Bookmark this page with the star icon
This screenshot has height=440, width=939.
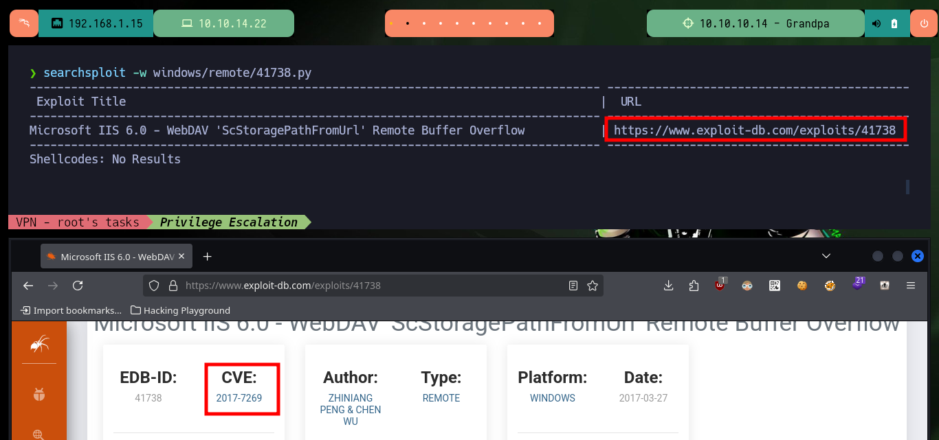(x=592, y=286)
